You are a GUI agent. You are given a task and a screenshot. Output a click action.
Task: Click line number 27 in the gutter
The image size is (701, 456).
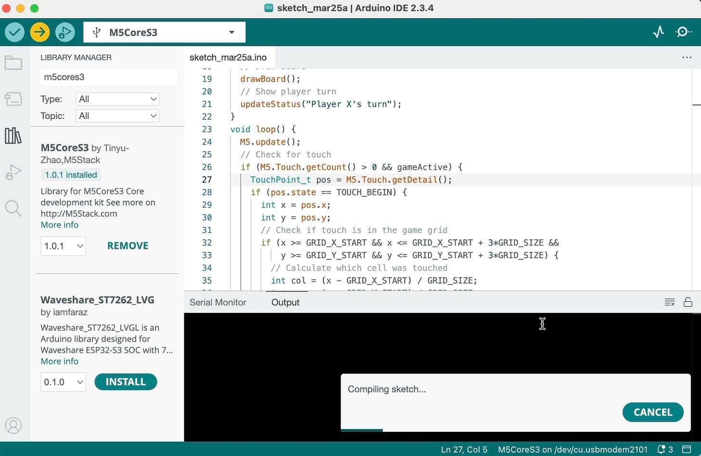207,180
